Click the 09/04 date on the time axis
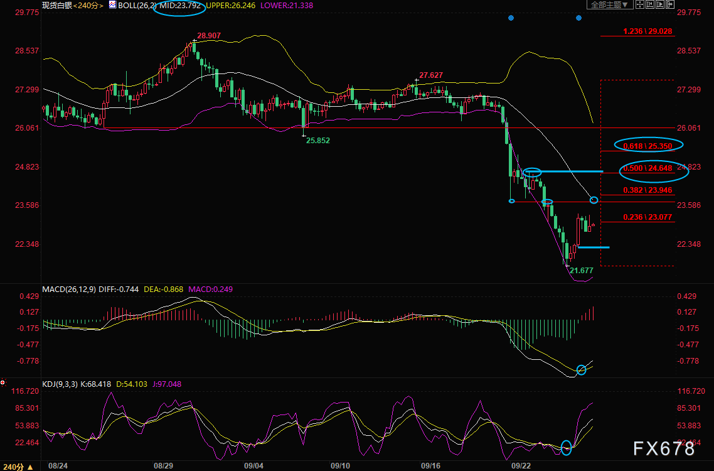The width and height of the screenshot is (714, 471). coord(254,466)
